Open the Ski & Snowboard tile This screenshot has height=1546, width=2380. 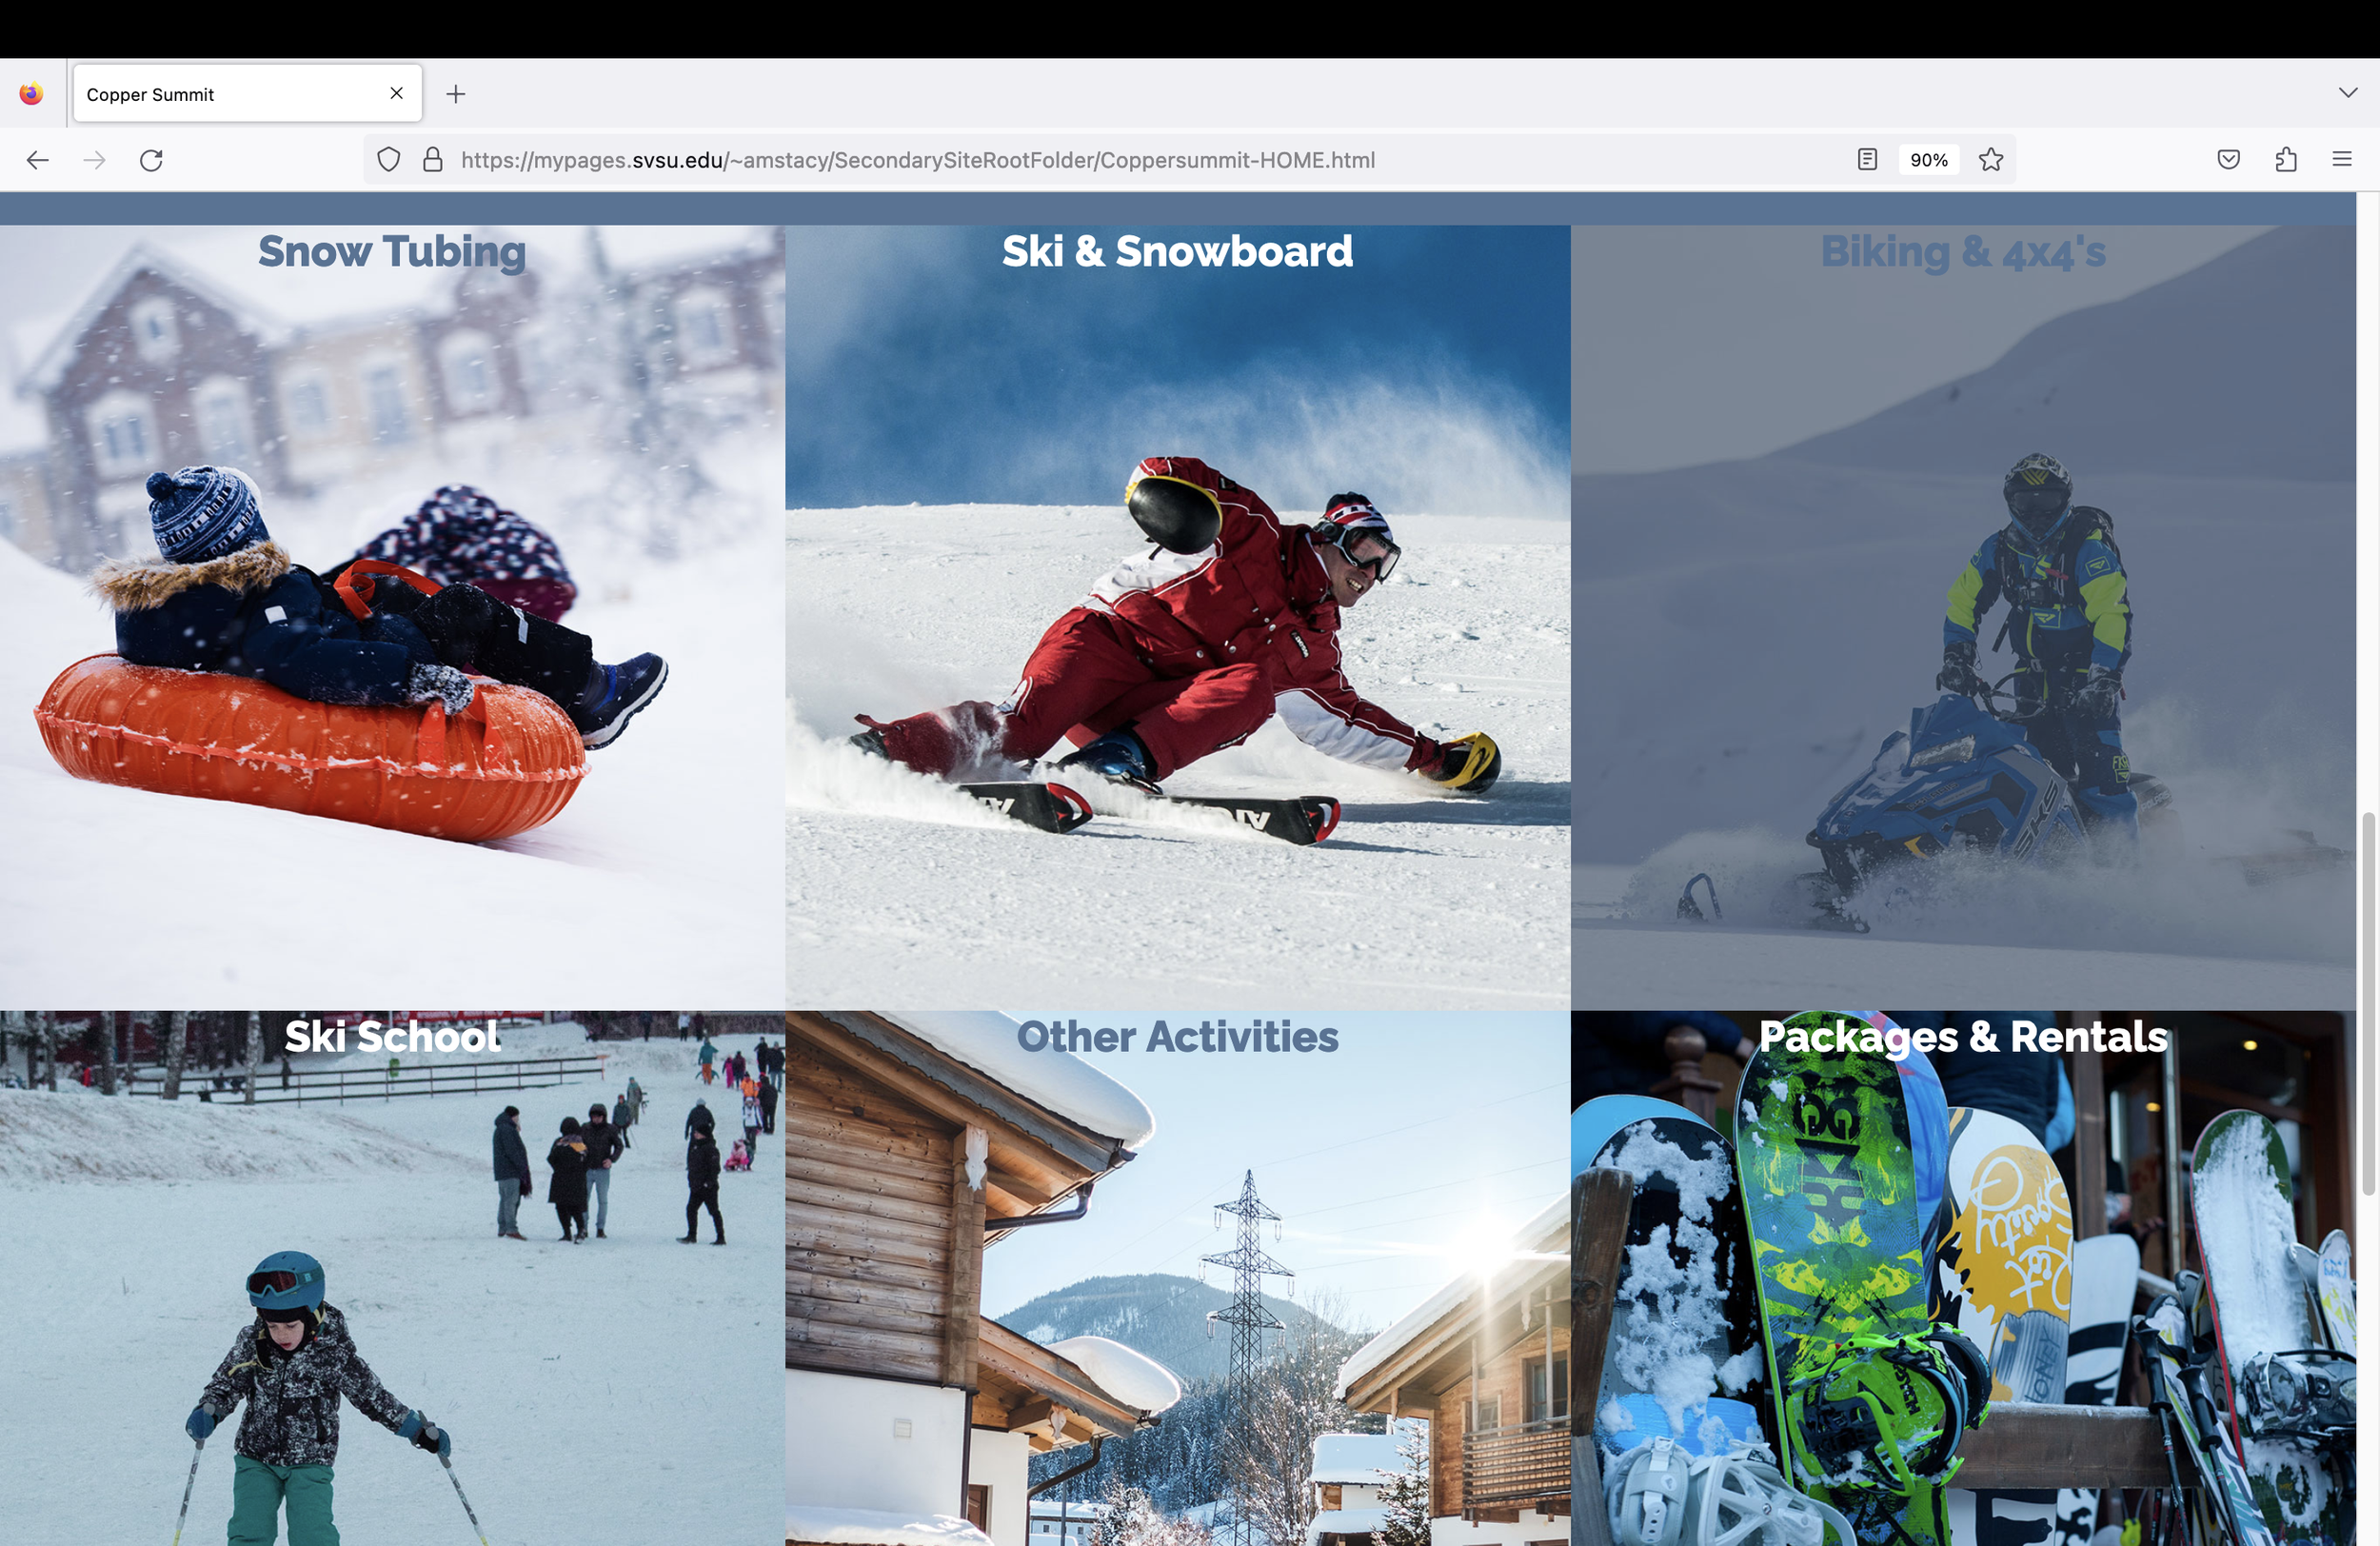click(x=1177, y=617)
